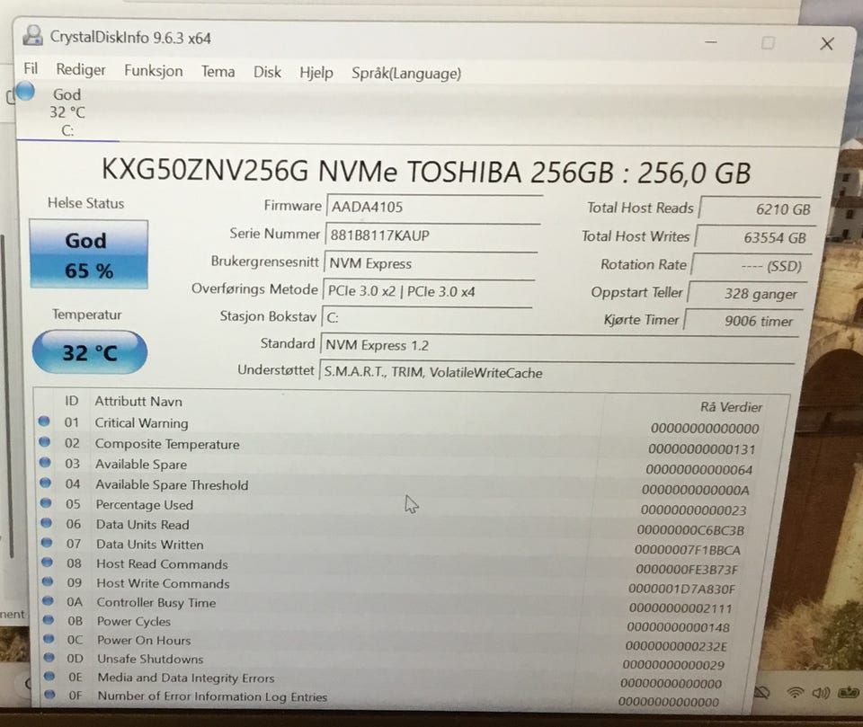This screenshot has width=863, height=727.
Task: Click Total Host Writes value 63554 GB
Action: point(754,238)
